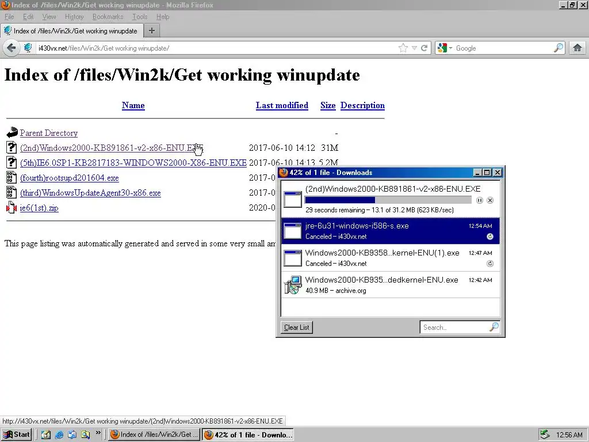Screen dimensions: 589x442
Task: Click the first quick launch icon beside Start
Action: click(46, 435)
